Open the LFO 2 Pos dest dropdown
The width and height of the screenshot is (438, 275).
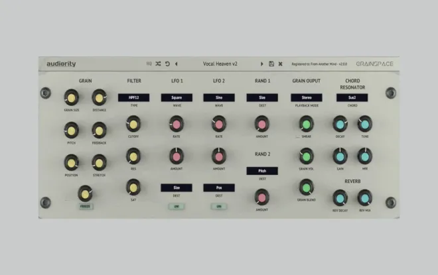219,188
